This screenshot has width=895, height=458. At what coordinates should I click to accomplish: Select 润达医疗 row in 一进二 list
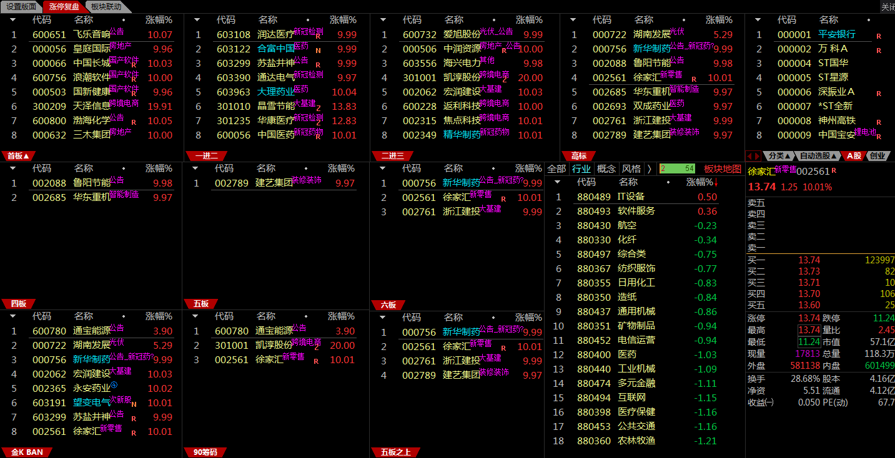277,34
